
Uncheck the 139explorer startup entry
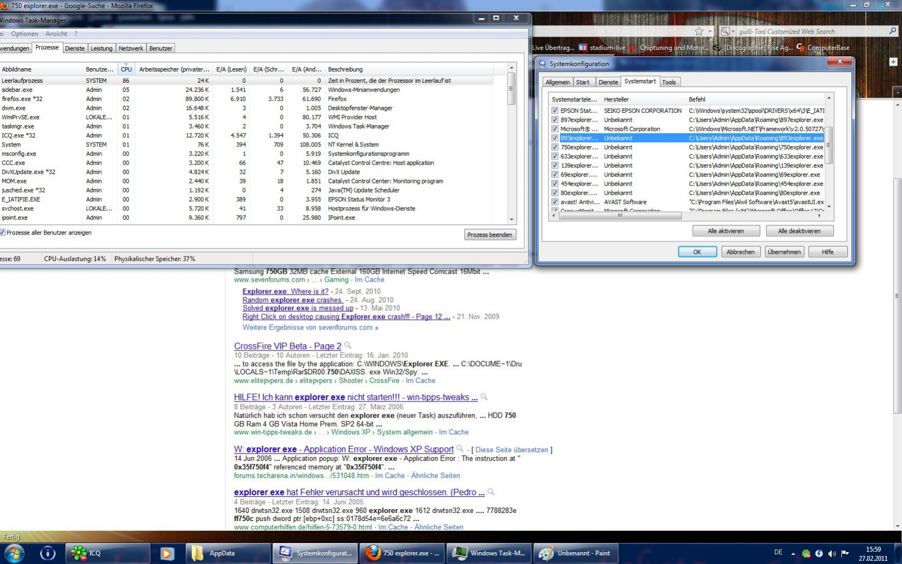[555, 166]
